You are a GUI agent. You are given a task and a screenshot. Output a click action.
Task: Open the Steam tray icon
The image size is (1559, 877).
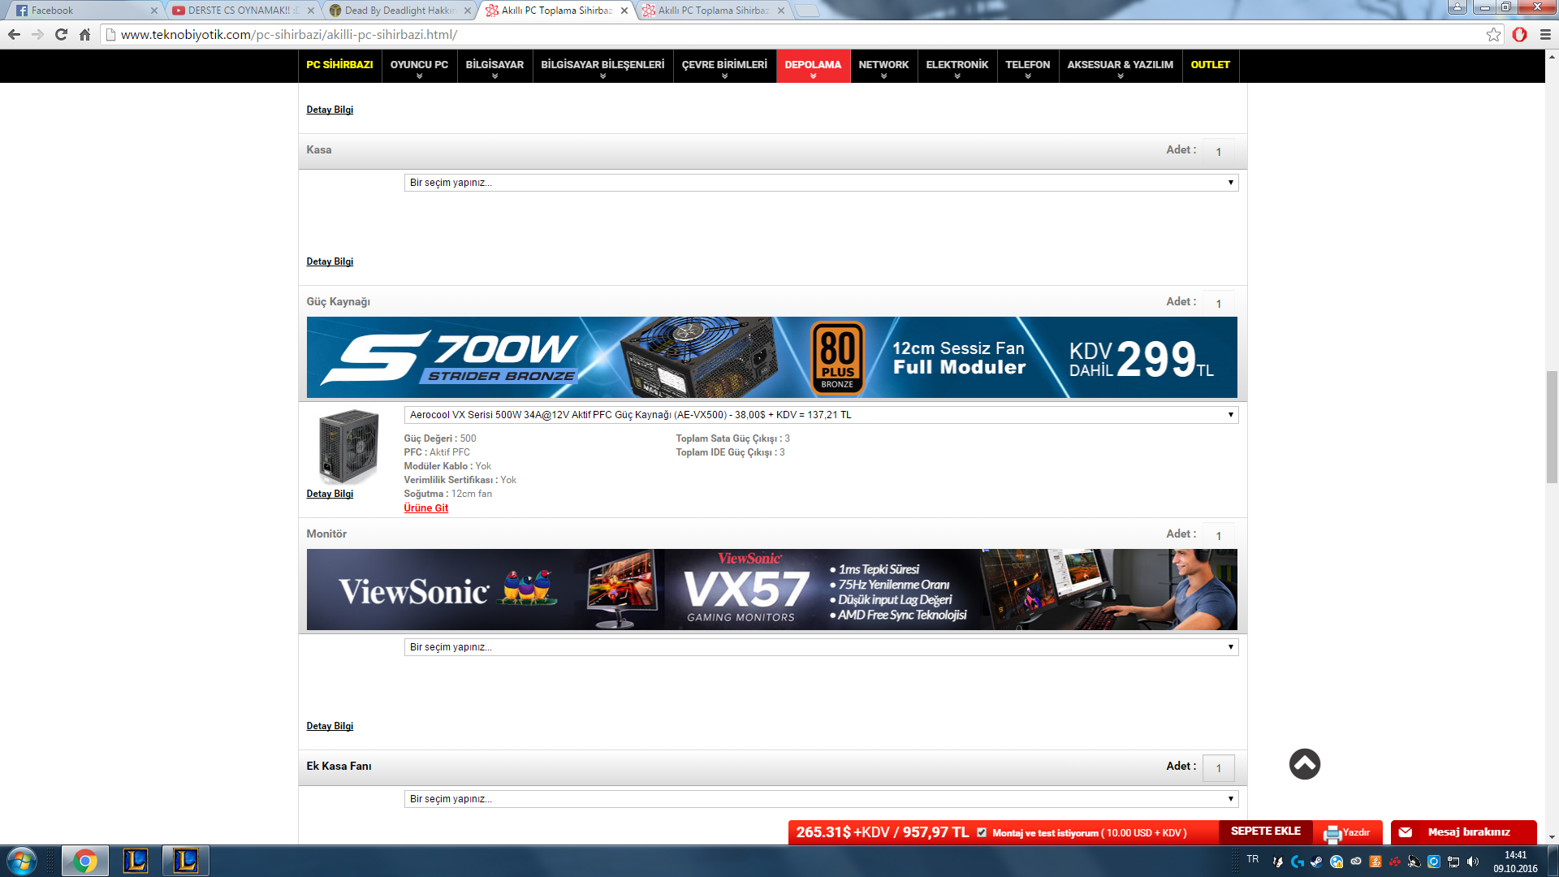tap(1316, 862)
